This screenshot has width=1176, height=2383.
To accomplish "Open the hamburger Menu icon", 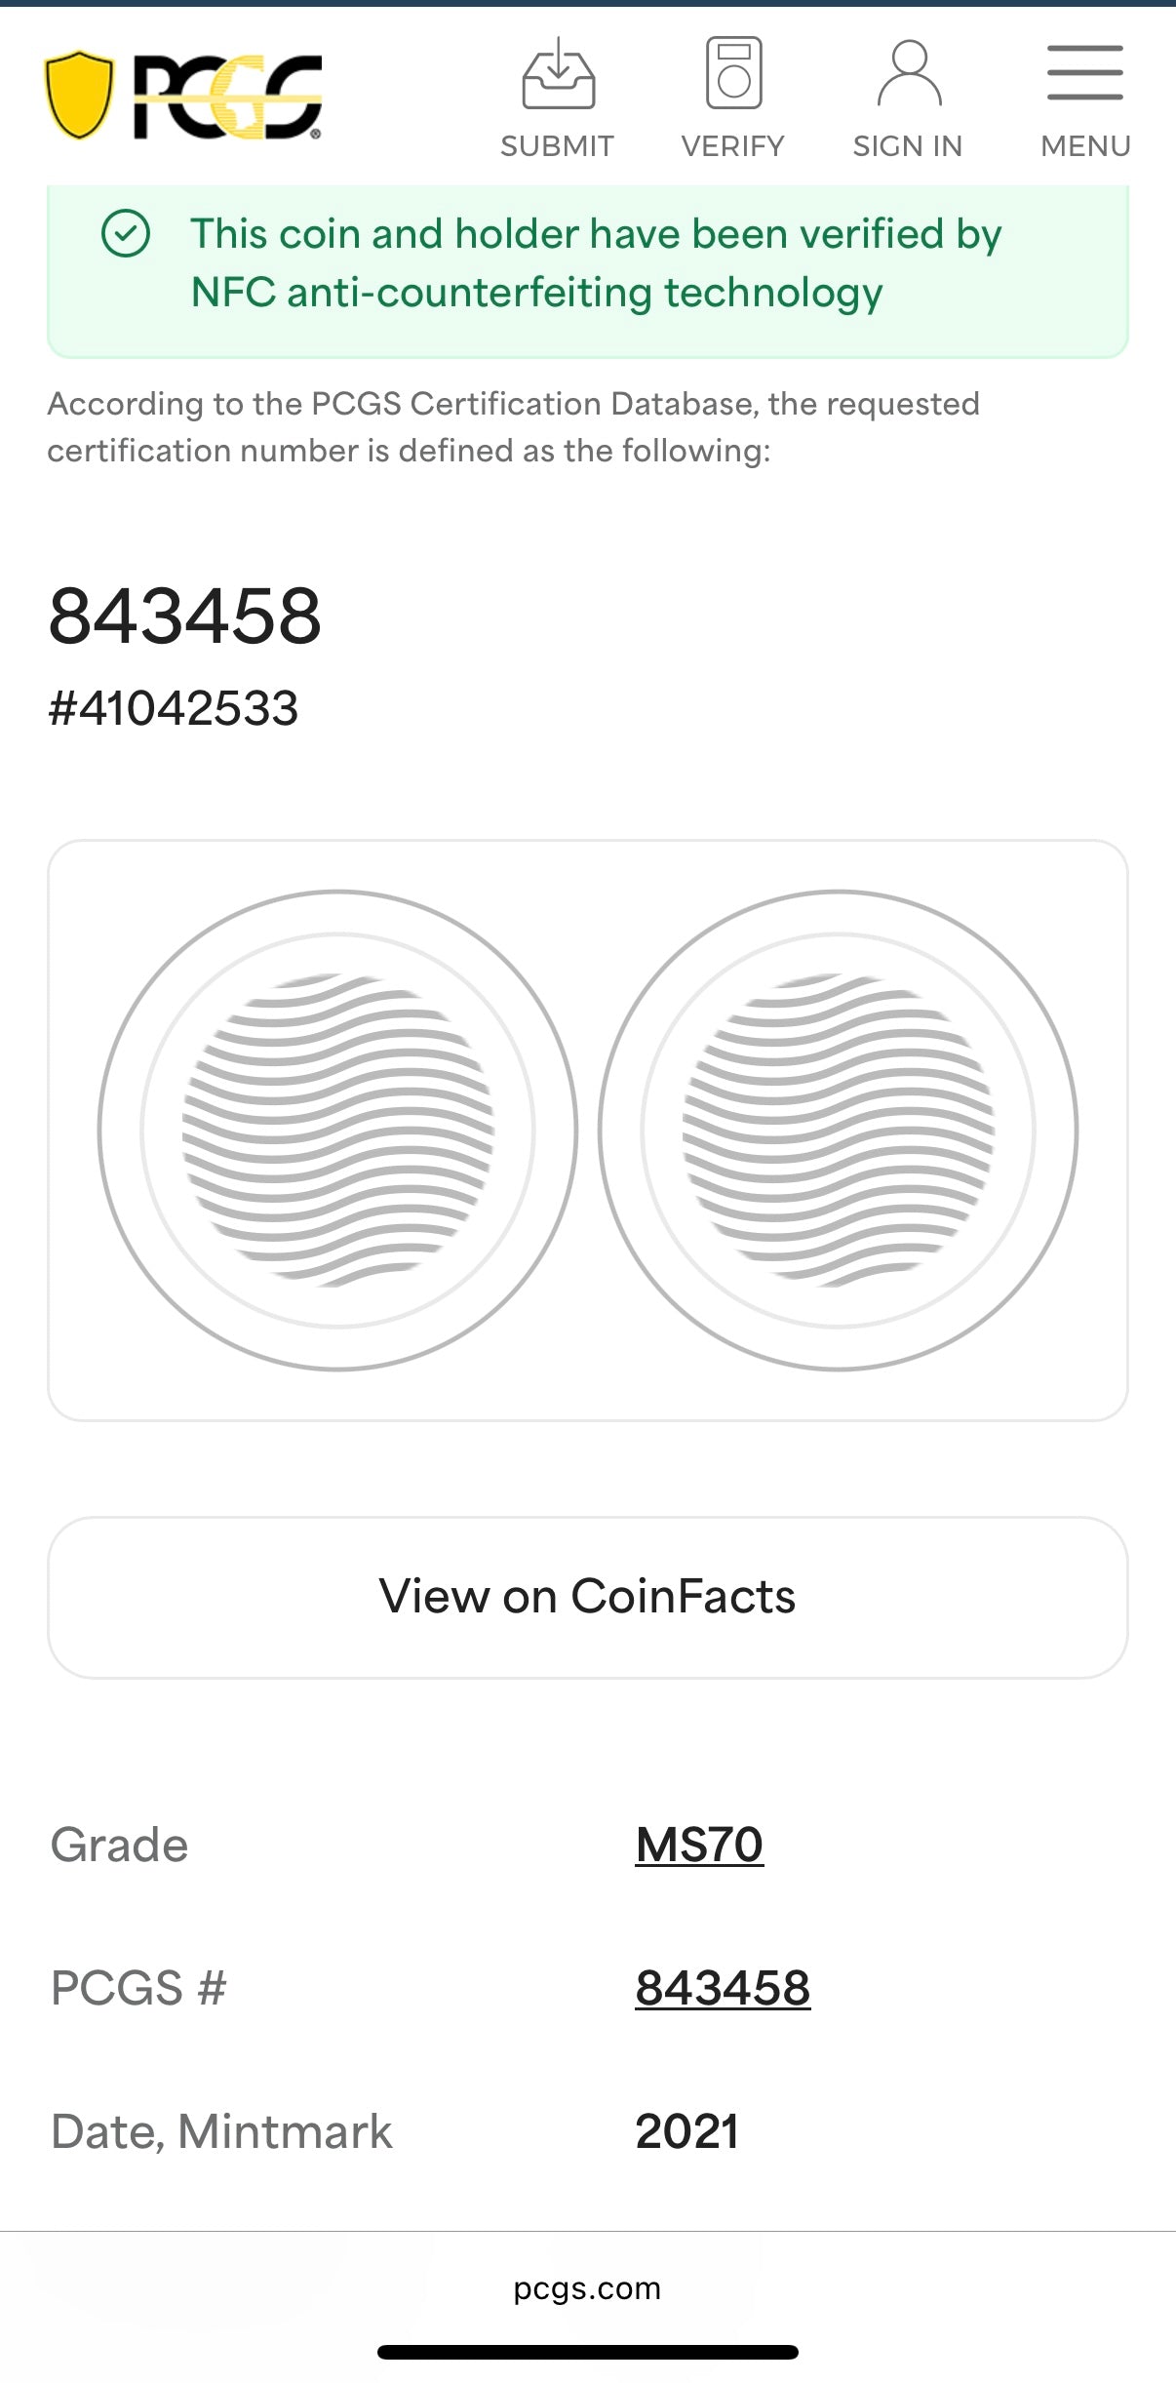I will click(x=1084, y=73).
